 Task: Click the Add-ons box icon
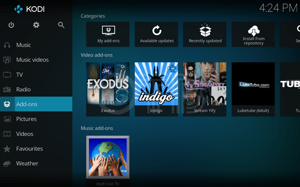point(7,104)
